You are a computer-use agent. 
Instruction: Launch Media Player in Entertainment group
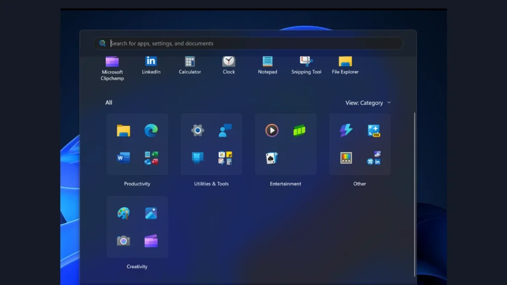coord(272,131)
